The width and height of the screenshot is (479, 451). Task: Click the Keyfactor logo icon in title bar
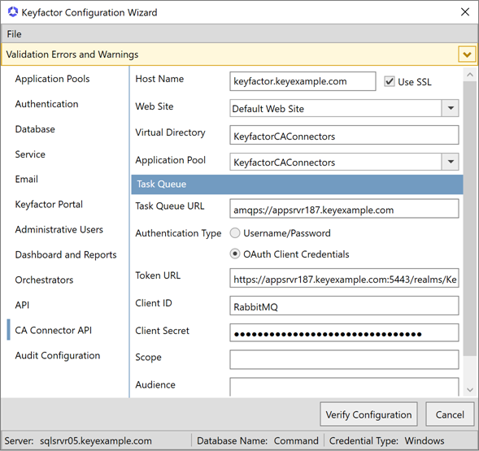(x=13, y=12)
